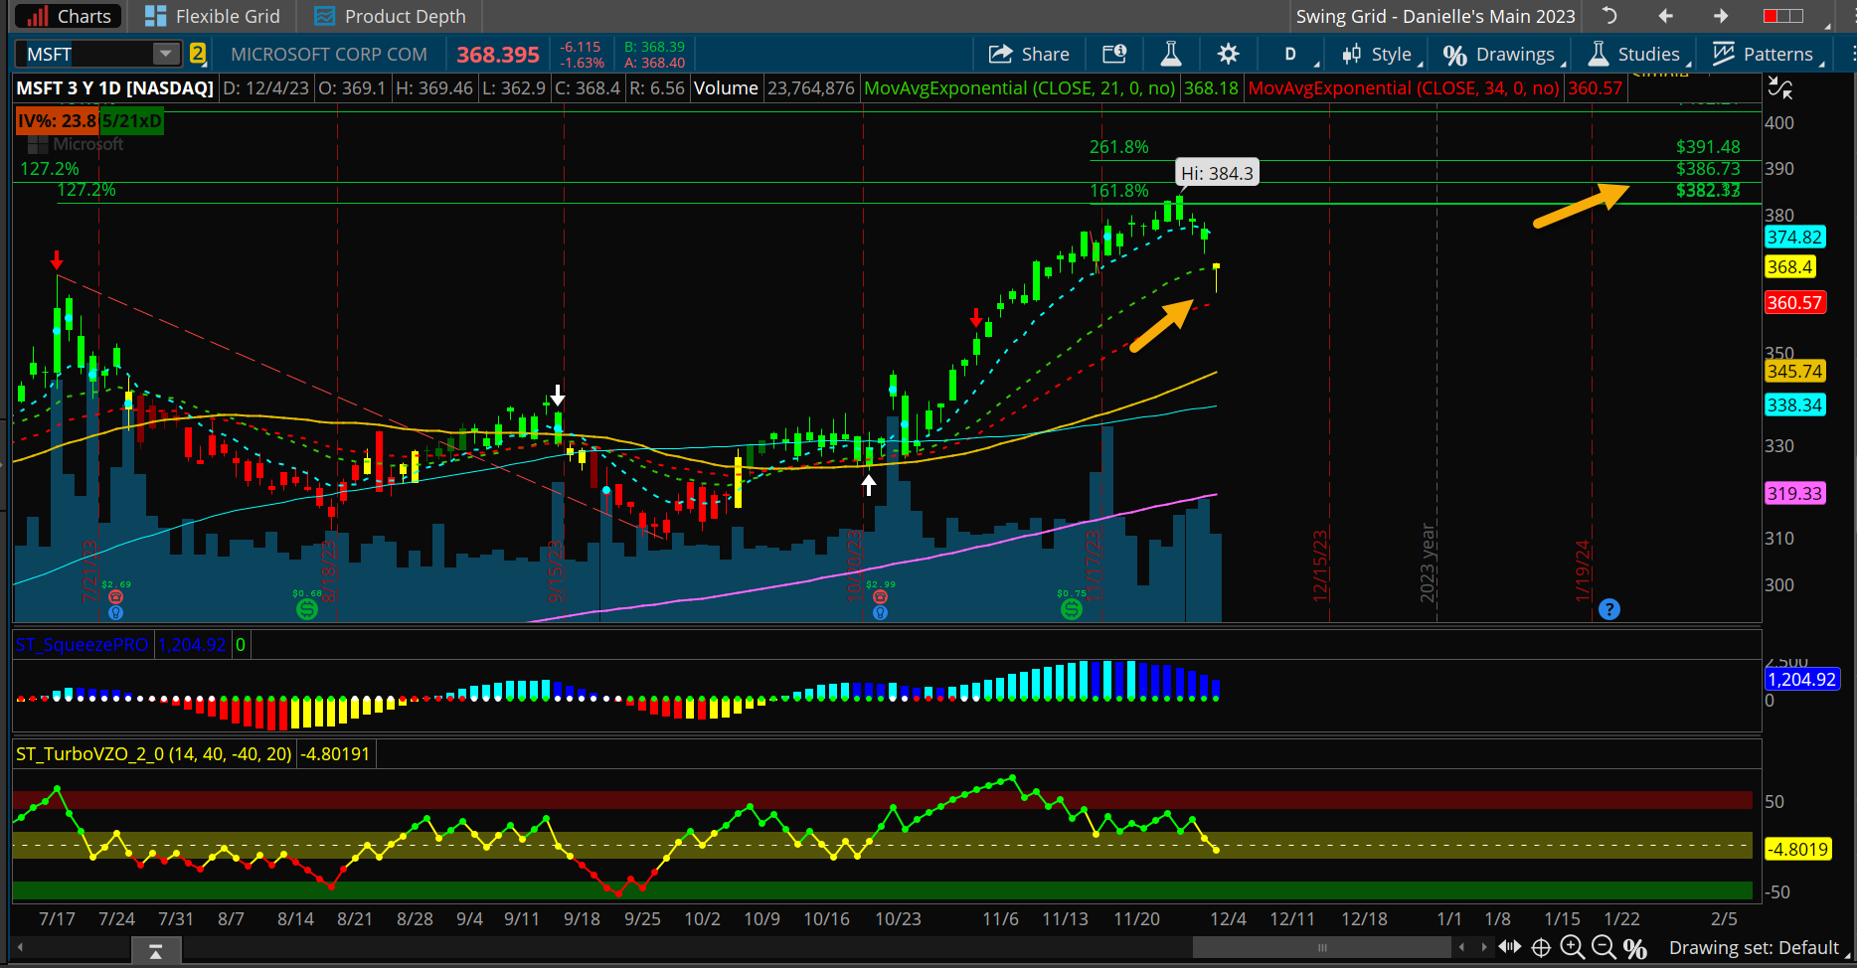
Task: Click the red color swatch top right
Action: (x=1770, y=16)
